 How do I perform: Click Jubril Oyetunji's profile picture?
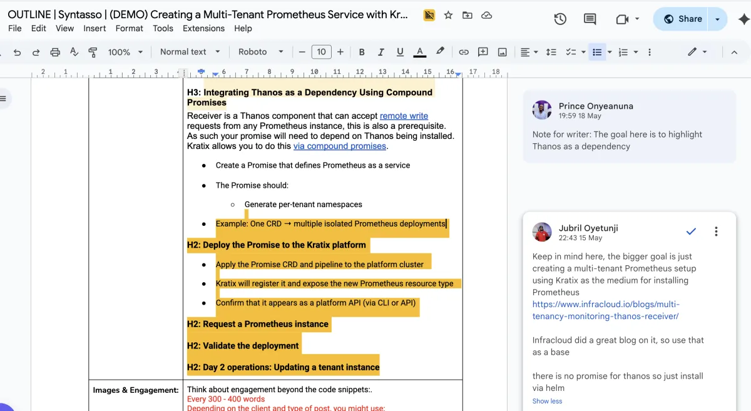[x=542, y=232]
